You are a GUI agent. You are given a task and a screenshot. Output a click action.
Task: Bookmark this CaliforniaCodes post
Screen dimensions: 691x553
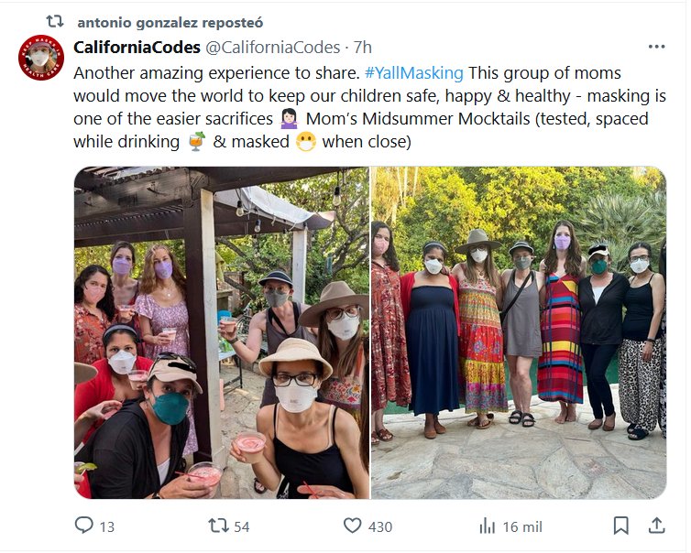[x=620, y=526]
